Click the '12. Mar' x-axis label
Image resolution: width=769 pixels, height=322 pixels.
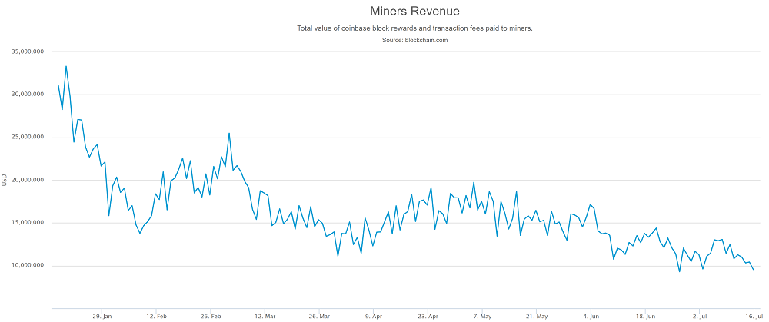(265, 317)
